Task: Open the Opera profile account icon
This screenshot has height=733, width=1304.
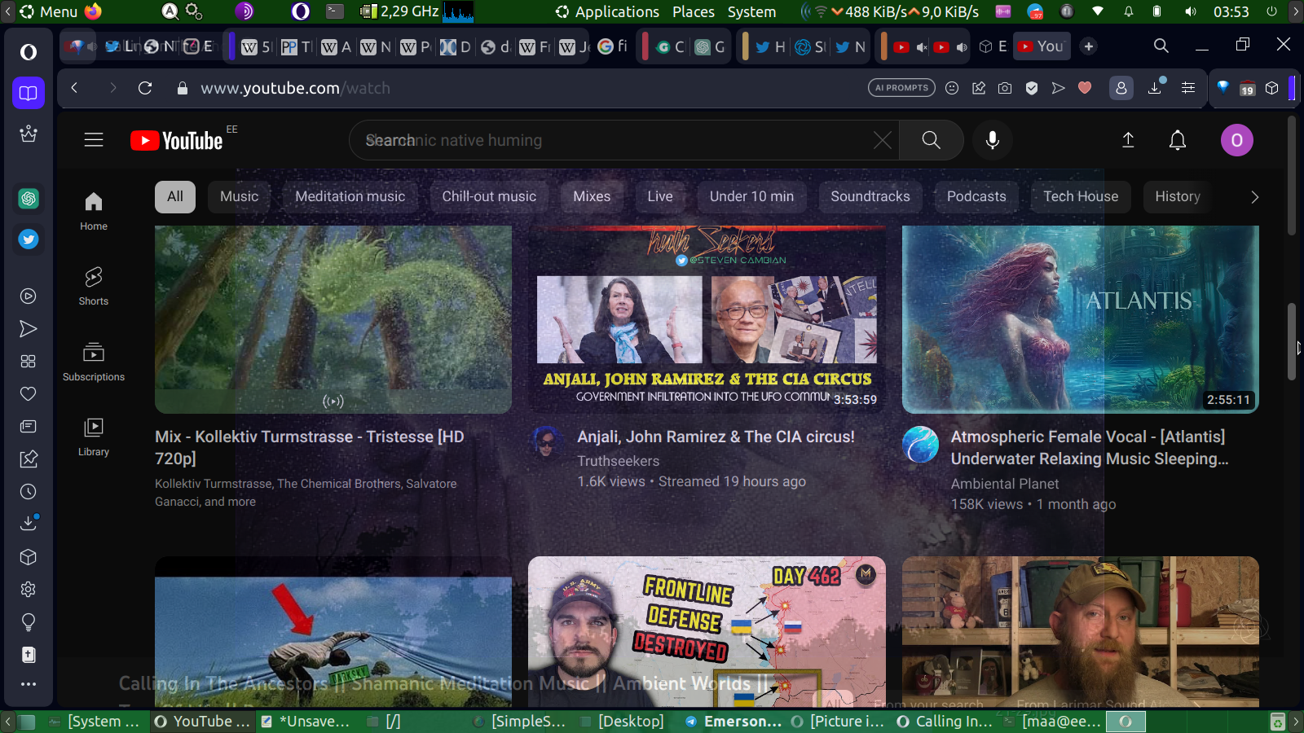Action: point(1121,88)
